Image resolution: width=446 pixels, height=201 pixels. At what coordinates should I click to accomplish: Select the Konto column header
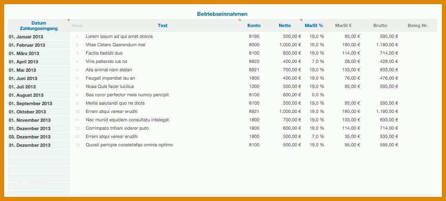click(x=254, y=25)
